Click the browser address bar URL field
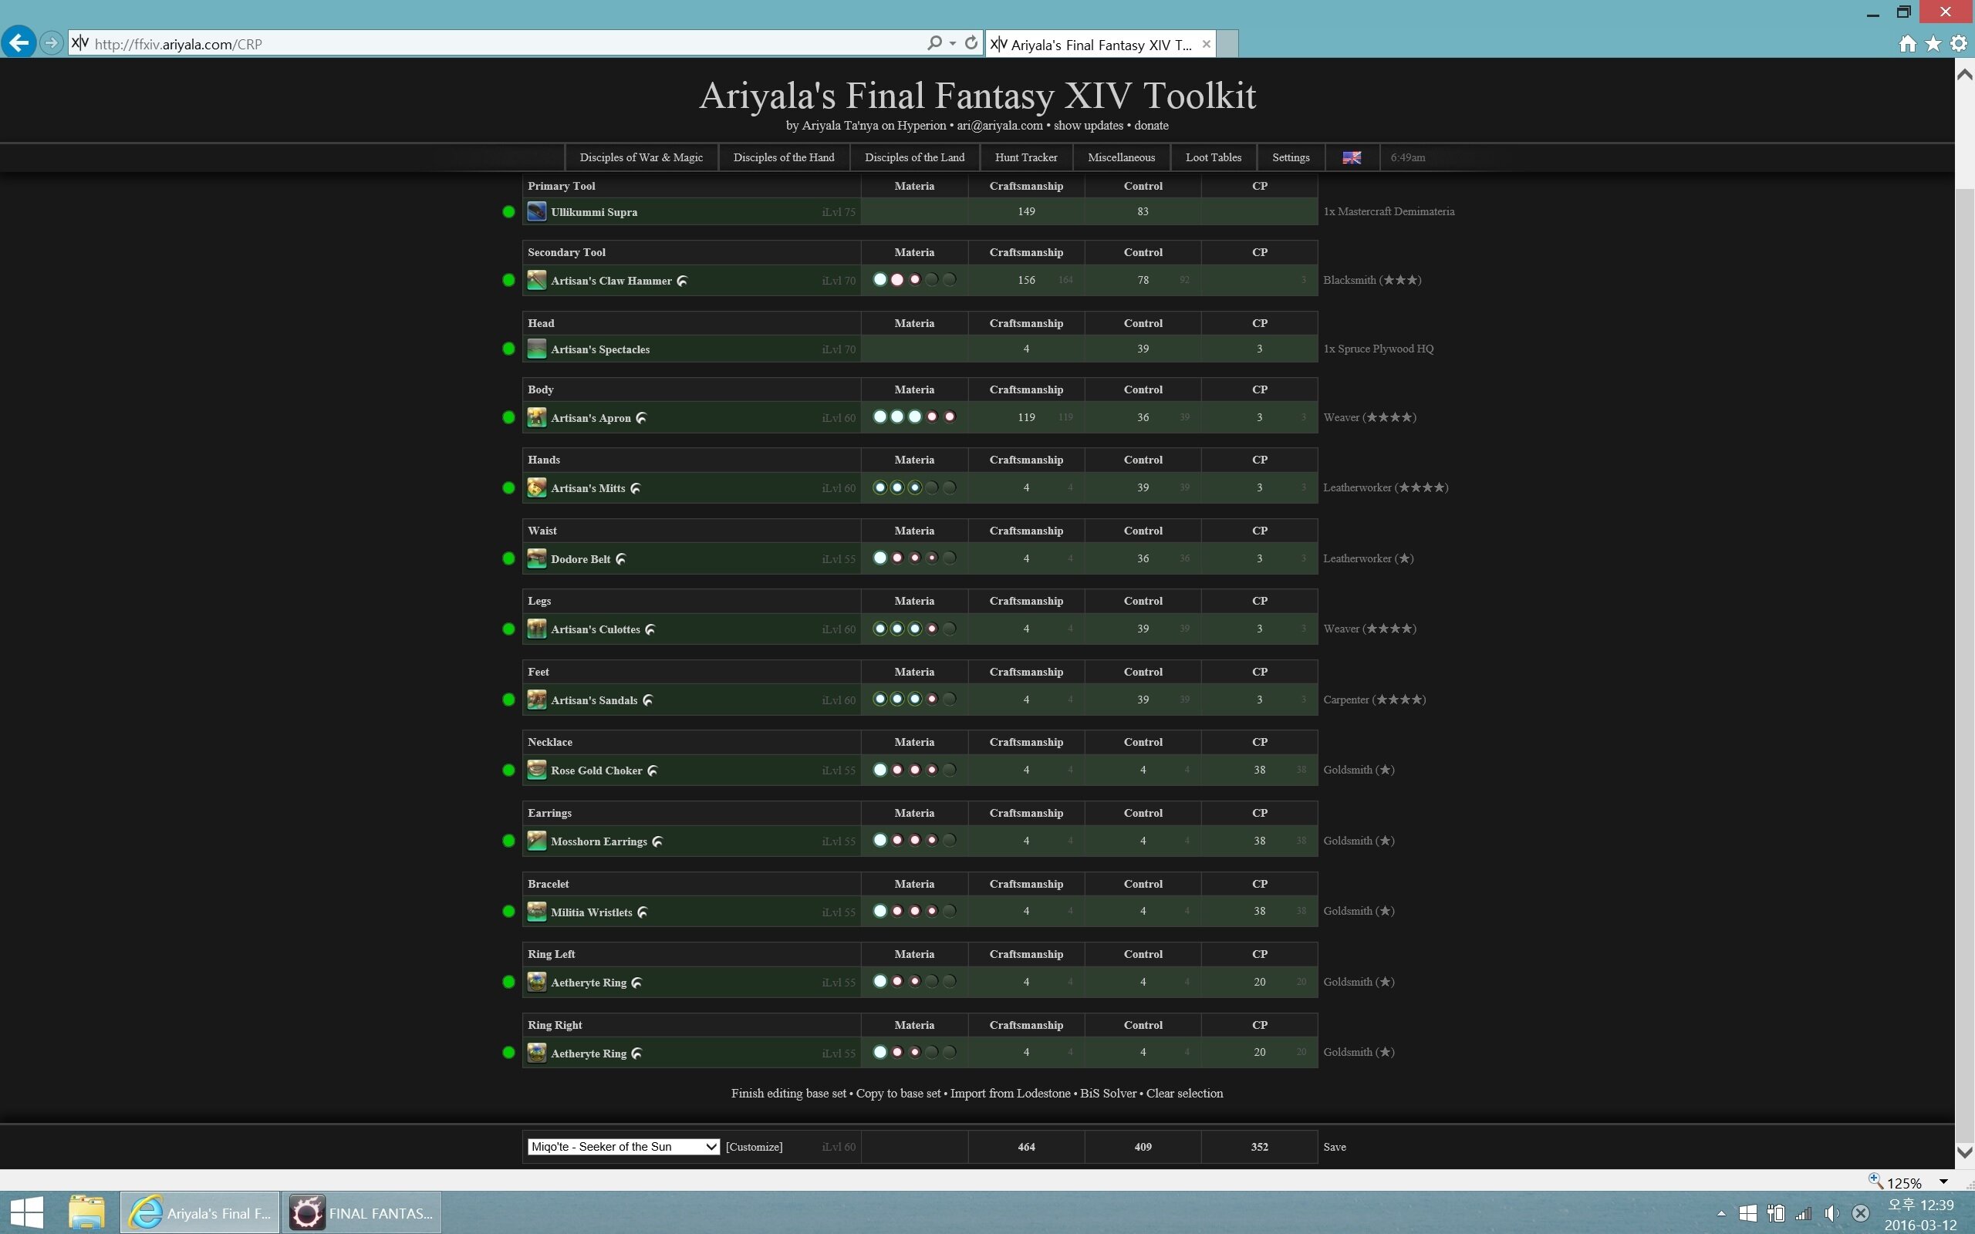 click(x=490, y=44)
